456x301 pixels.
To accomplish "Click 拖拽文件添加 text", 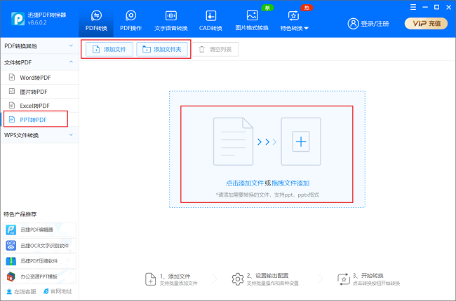I will (x=290, y=183).
